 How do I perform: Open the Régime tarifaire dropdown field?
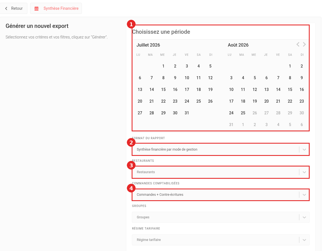(221, 240)
